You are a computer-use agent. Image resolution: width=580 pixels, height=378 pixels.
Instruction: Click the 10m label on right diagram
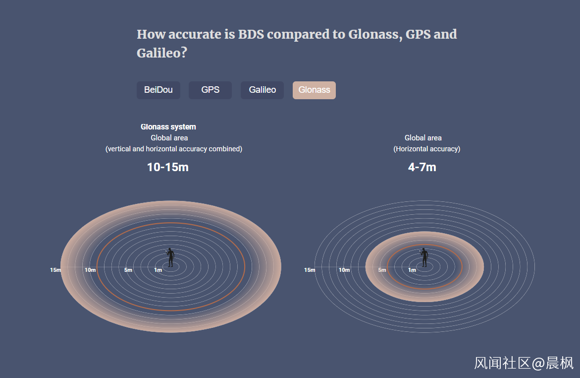tap(344, 270)
